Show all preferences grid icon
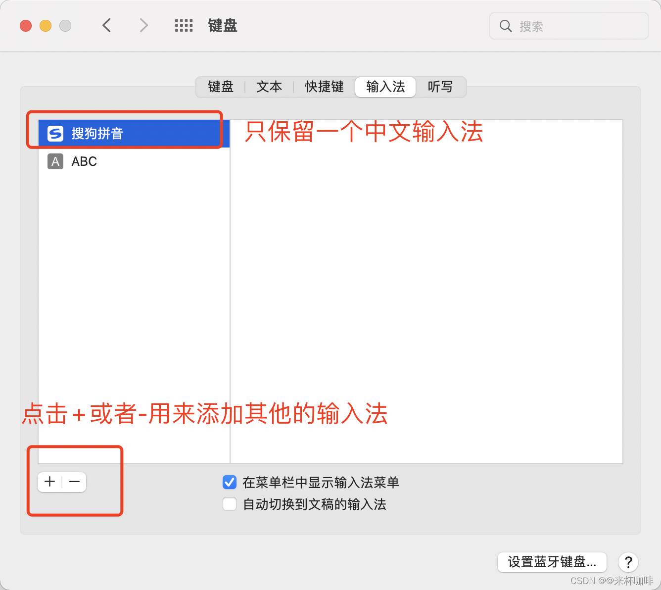Screen dimensions: 661x590 tap(184, 26)
